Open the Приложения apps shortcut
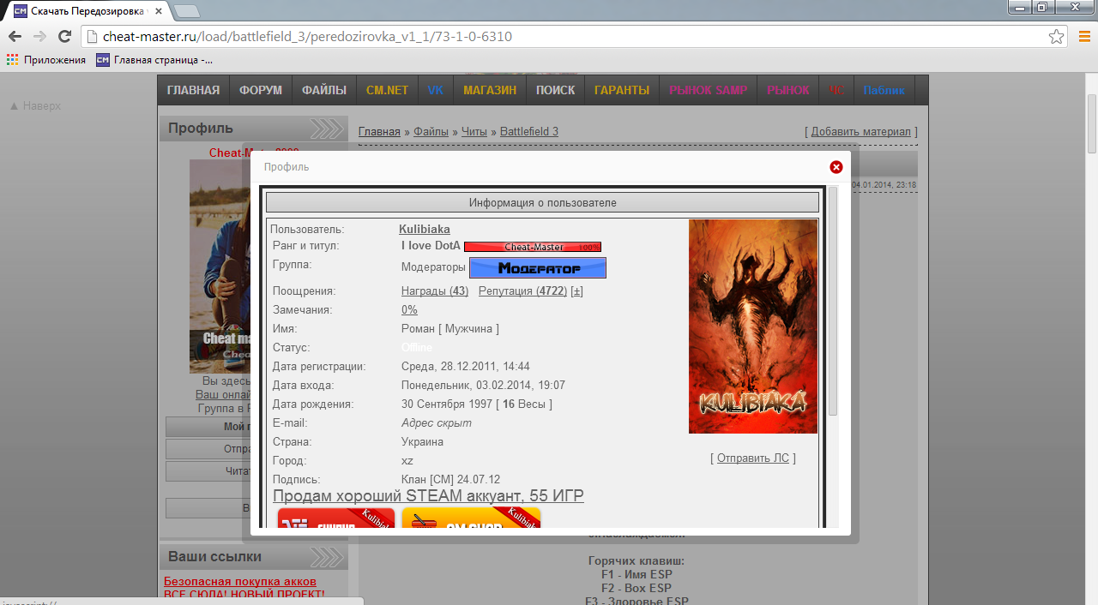The height and width of the screenshot is (605, 1098). click(46, 60)
